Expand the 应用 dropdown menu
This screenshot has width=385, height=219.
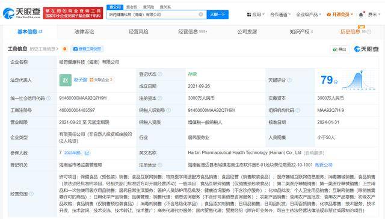[x=256, y=14]
